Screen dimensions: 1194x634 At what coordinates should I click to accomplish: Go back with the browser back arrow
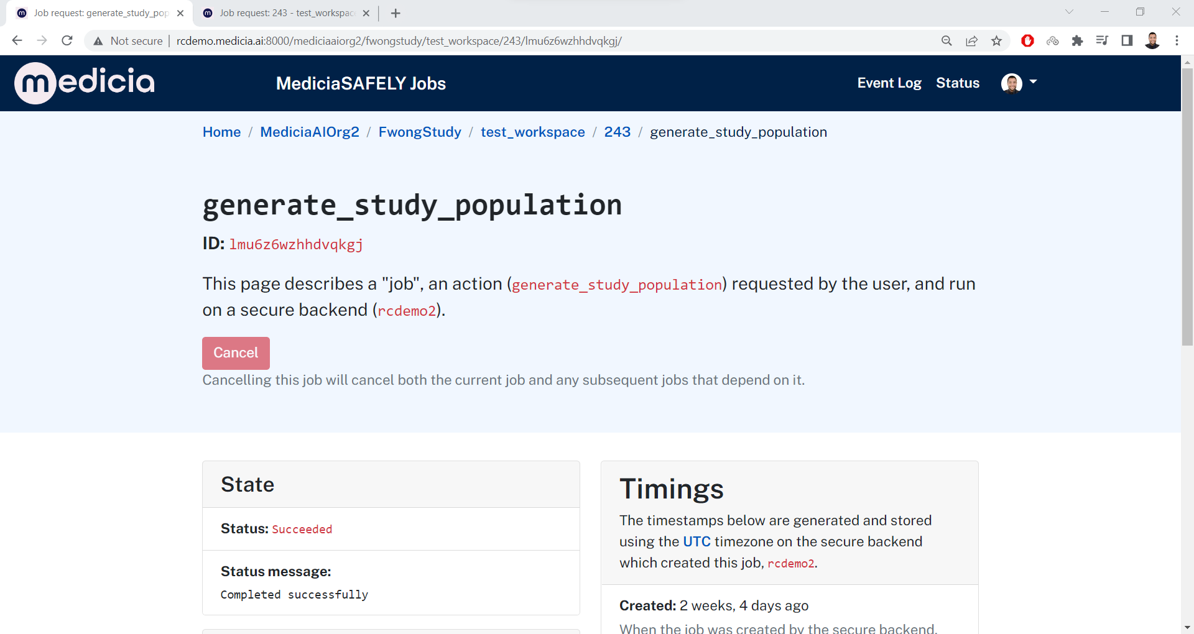pos(17,40)
